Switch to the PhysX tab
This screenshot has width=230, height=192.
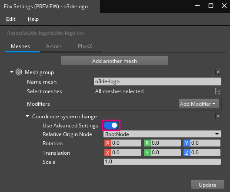click(85, 46)
